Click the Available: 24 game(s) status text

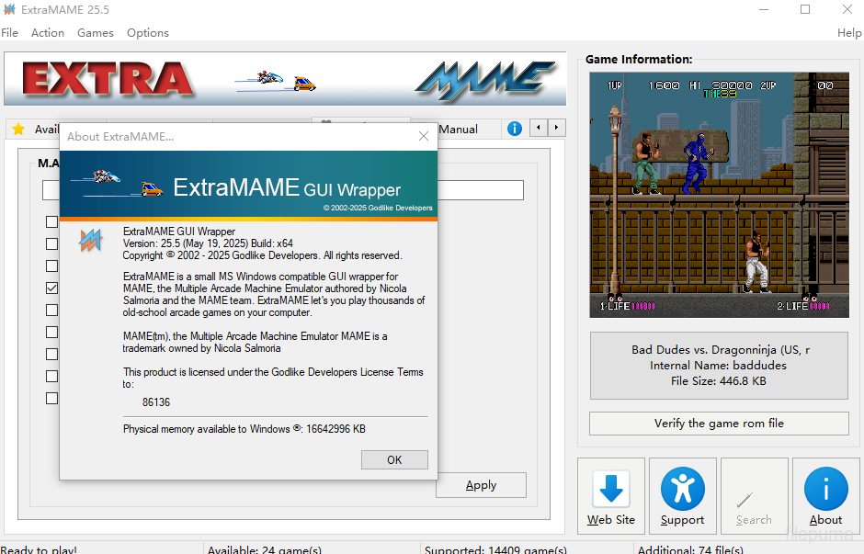coord(265,549)
